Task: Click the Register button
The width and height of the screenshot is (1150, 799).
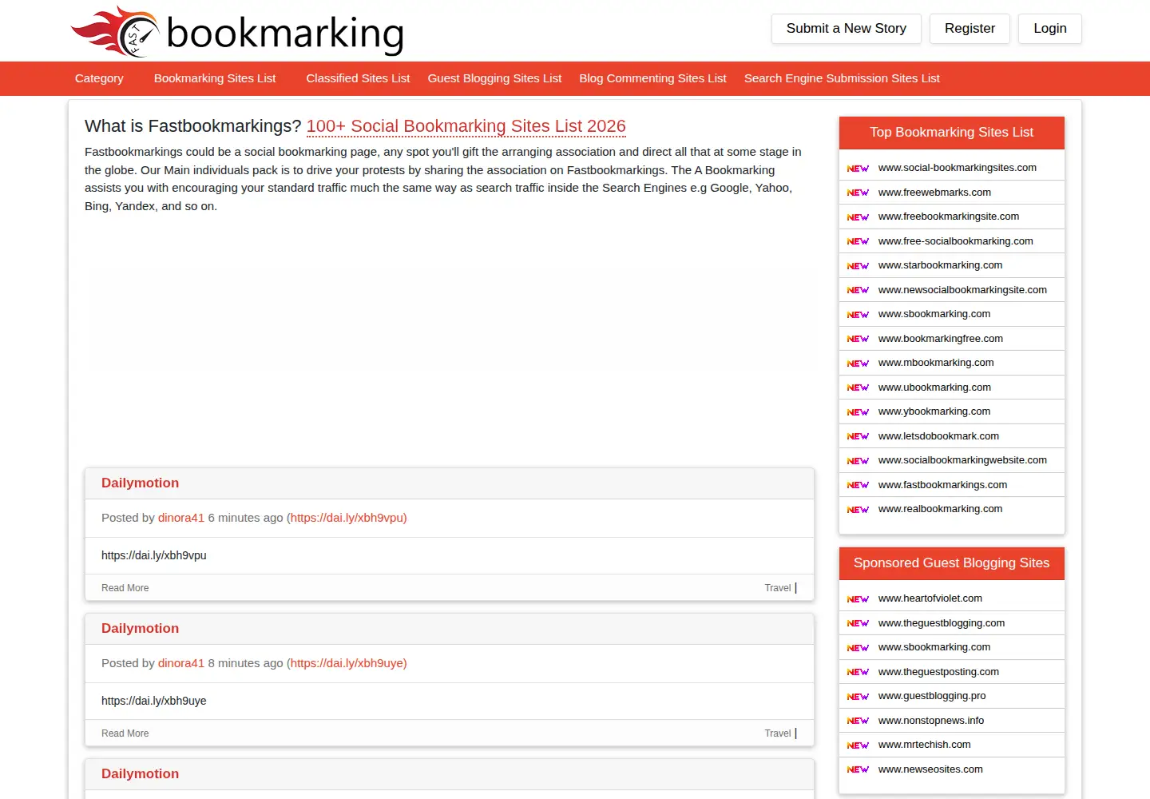Action: [x=970, y=29]
